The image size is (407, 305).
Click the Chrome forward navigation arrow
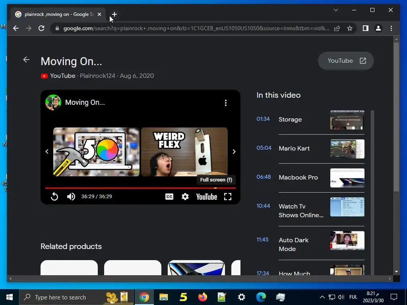point(29,28)
